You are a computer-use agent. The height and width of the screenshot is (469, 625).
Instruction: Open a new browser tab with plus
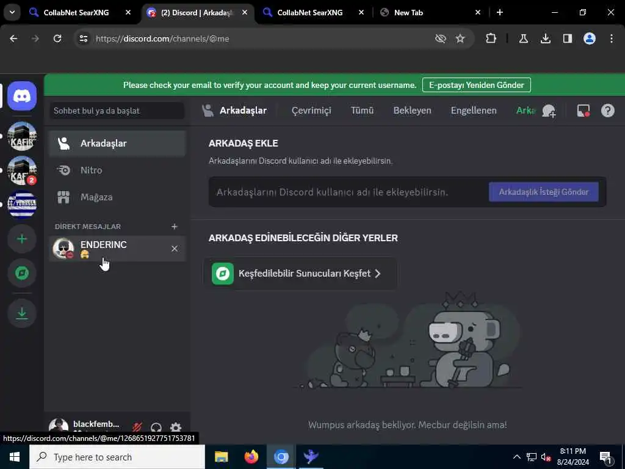(499, 12)
